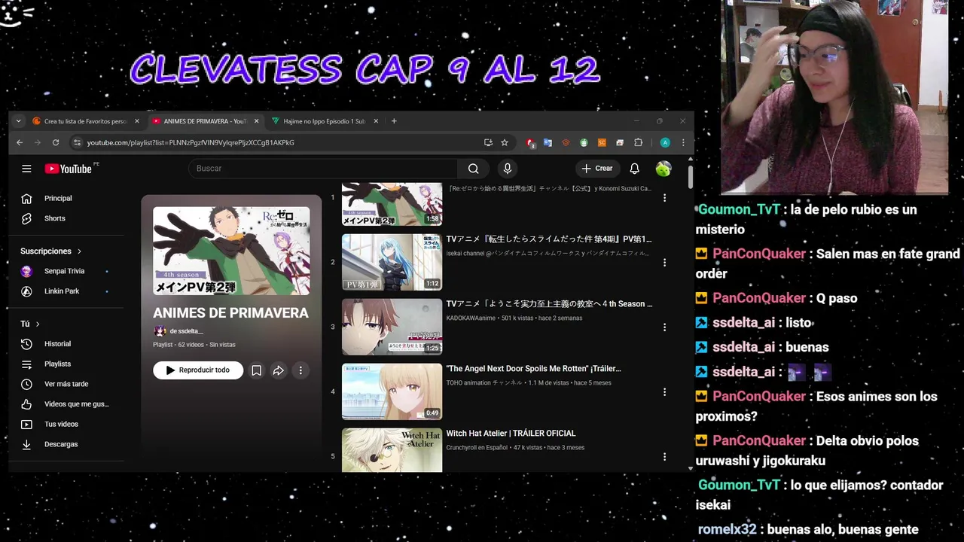This screenshot has width=964, height=542.
Task: Open options for the Slime PV video
Action: [x=664, y=263]
